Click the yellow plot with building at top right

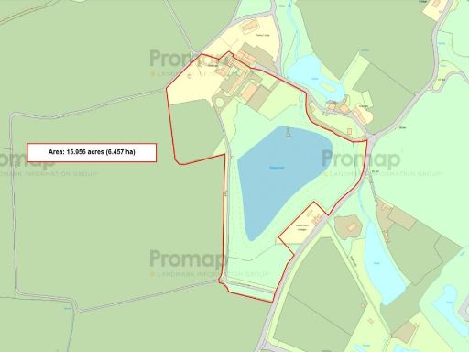[437, 9]
